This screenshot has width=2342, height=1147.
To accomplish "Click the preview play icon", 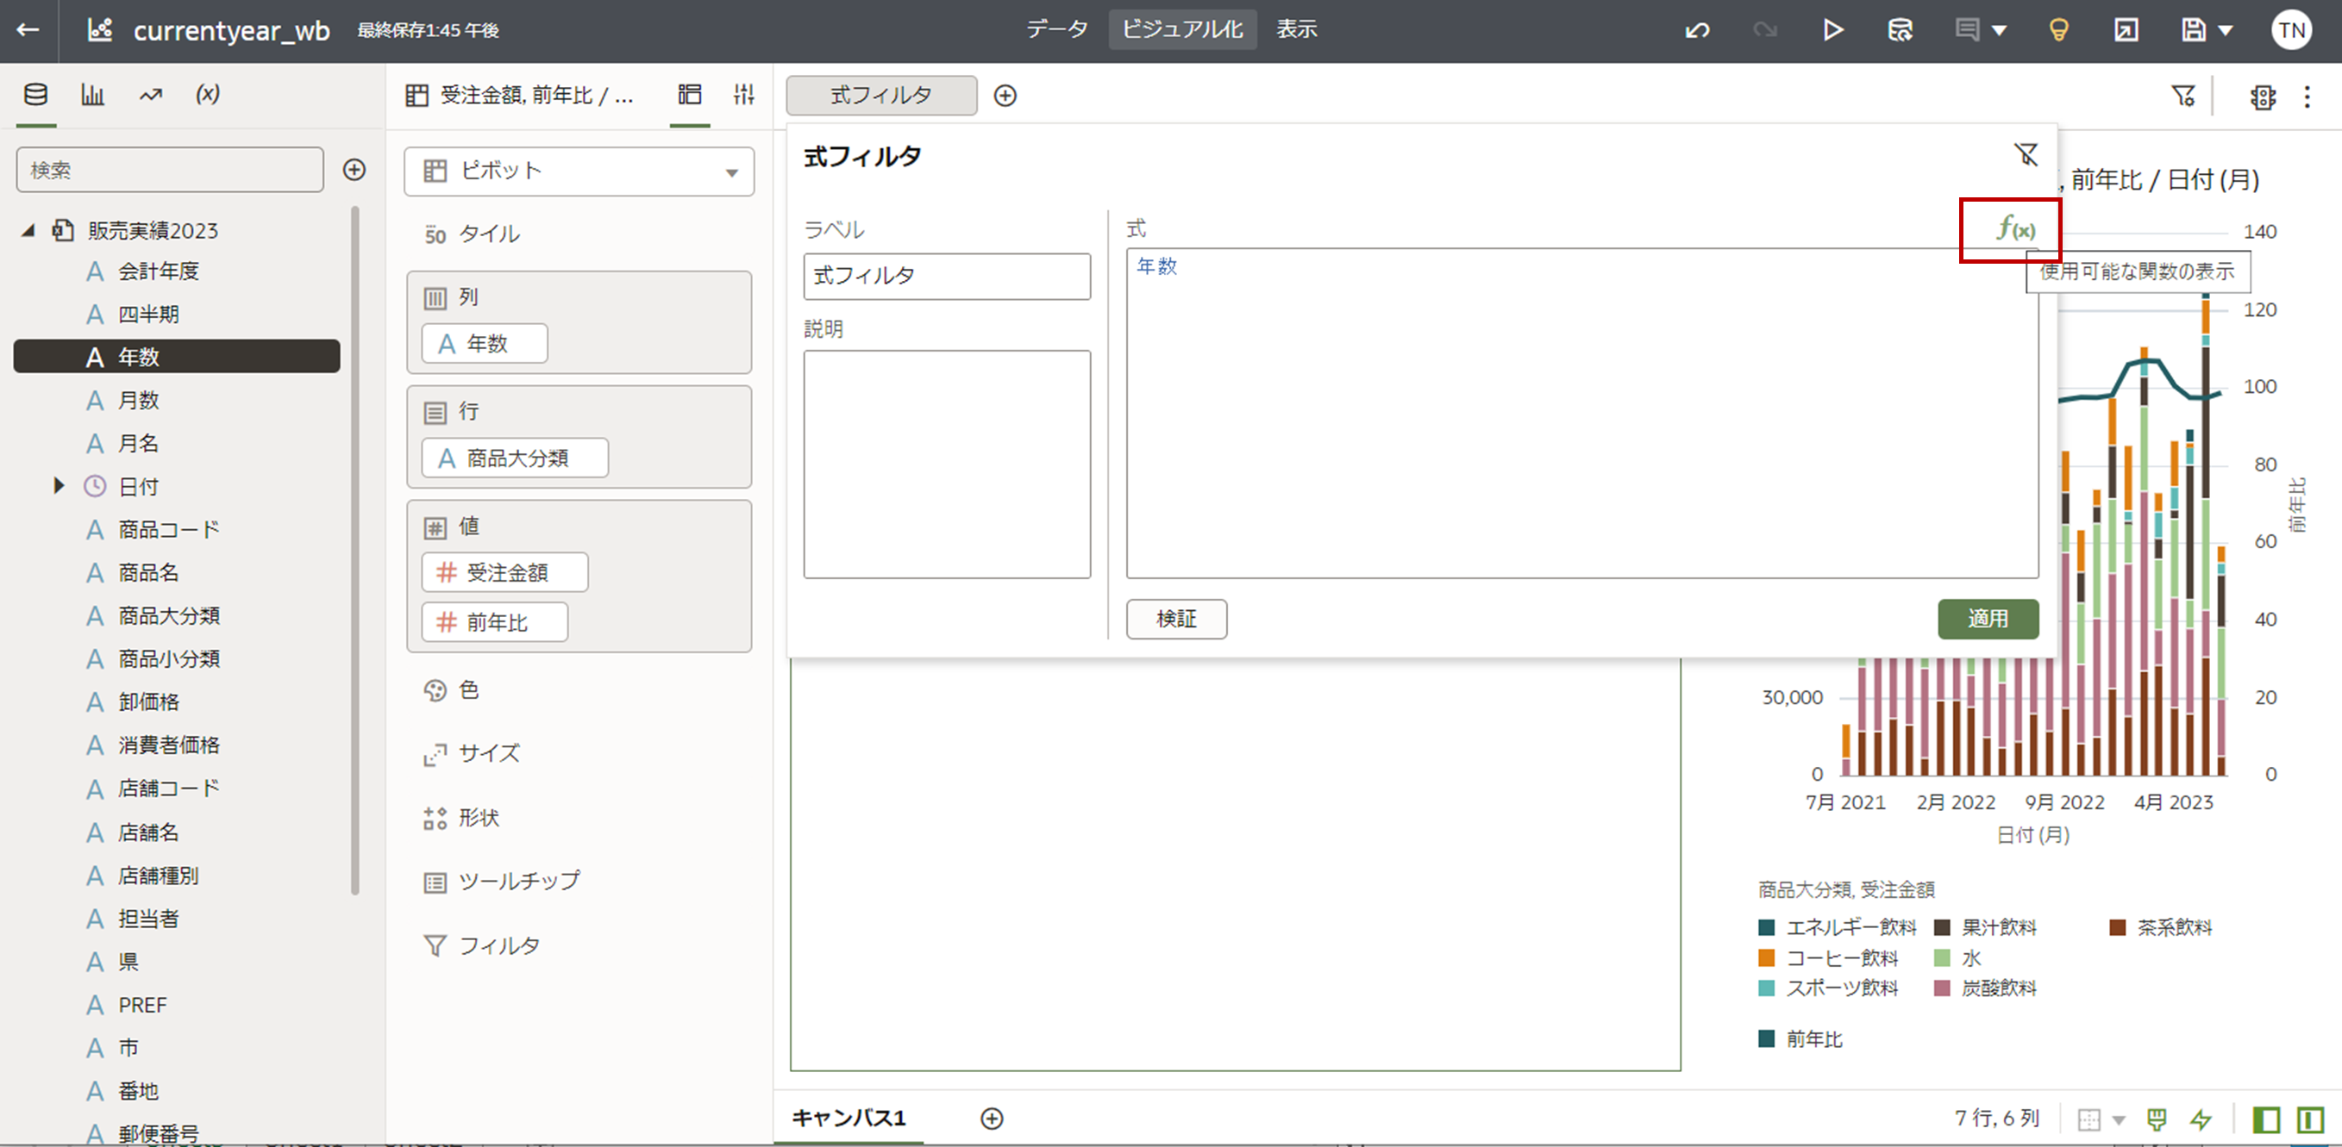I will pyautogui.click(x=1832, y=30).
